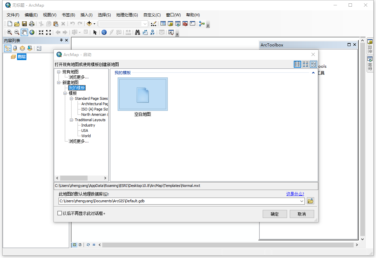
Task: Select the Zoom In magnifier tool
Action: (10, 32)
